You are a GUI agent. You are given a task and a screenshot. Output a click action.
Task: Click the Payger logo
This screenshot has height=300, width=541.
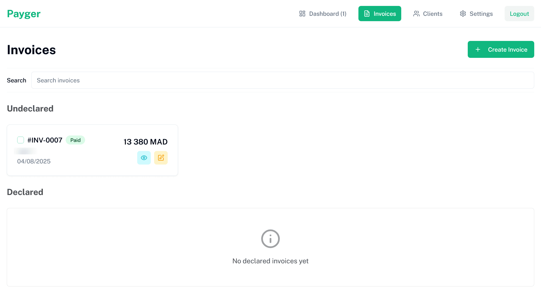click(24, 13)
